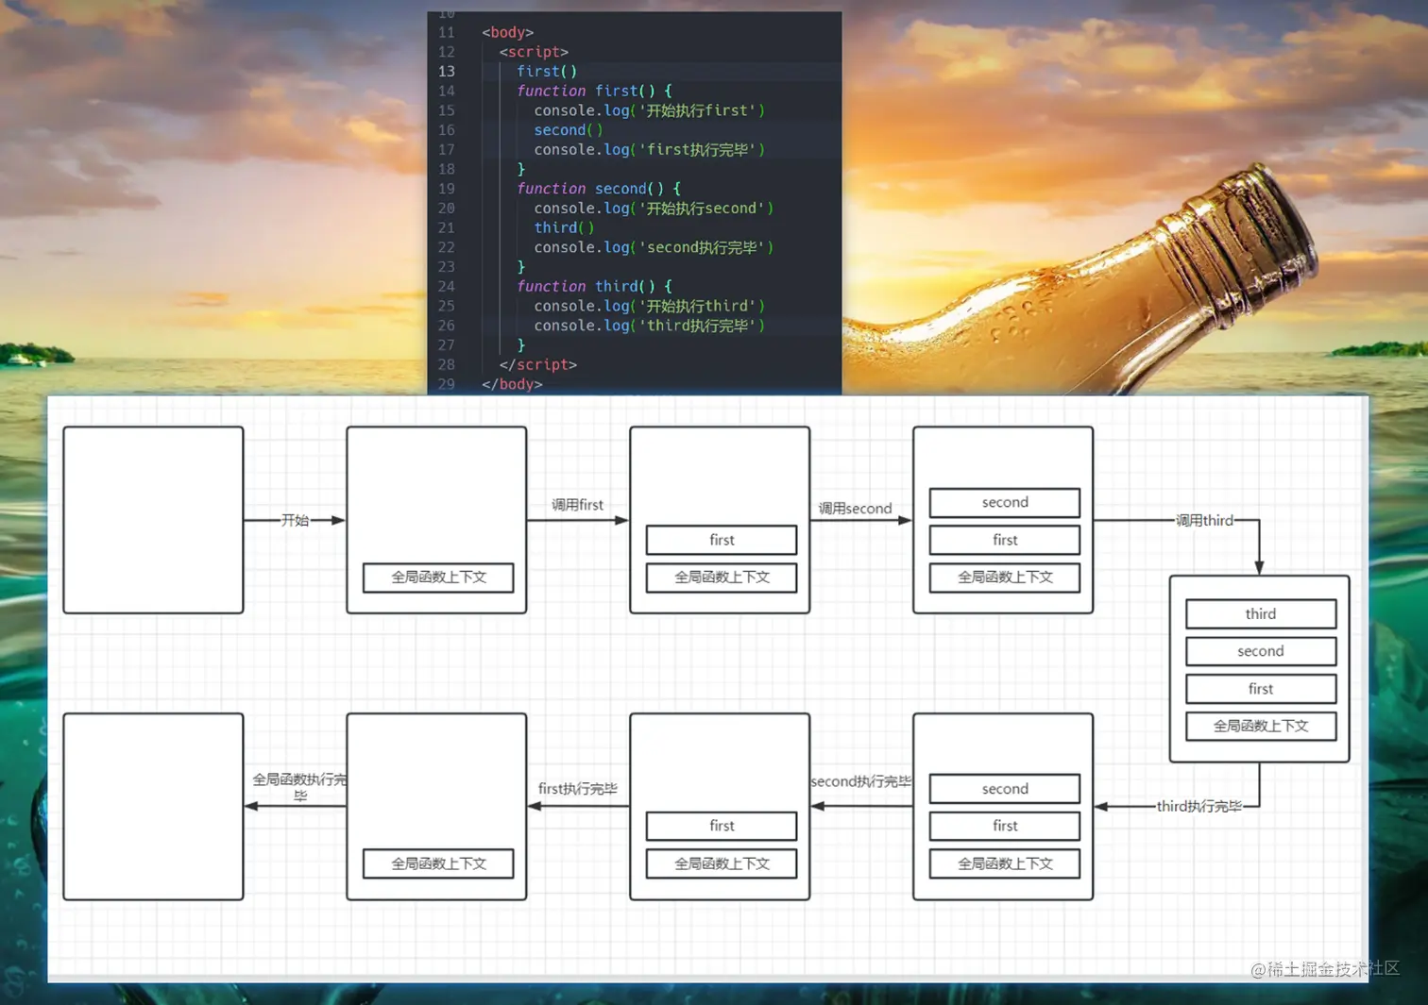Click console.log('开始执行first') statement

pos(649,110)
